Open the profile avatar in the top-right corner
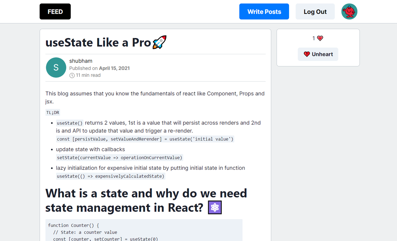Image resolution: width=397 pixels, height=241 pixels. (349, 11)
